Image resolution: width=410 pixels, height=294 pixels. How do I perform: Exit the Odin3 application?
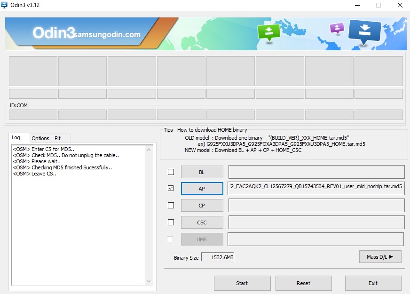pyautogui.click(x=373, y=283)
